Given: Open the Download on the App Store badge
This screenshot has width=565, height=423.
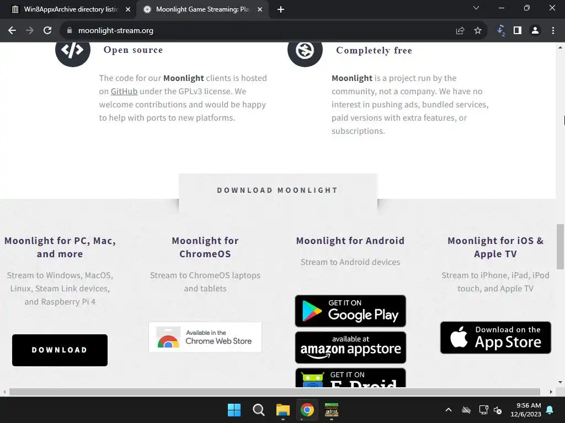Looking at the screenshot, I should point(495,338).
